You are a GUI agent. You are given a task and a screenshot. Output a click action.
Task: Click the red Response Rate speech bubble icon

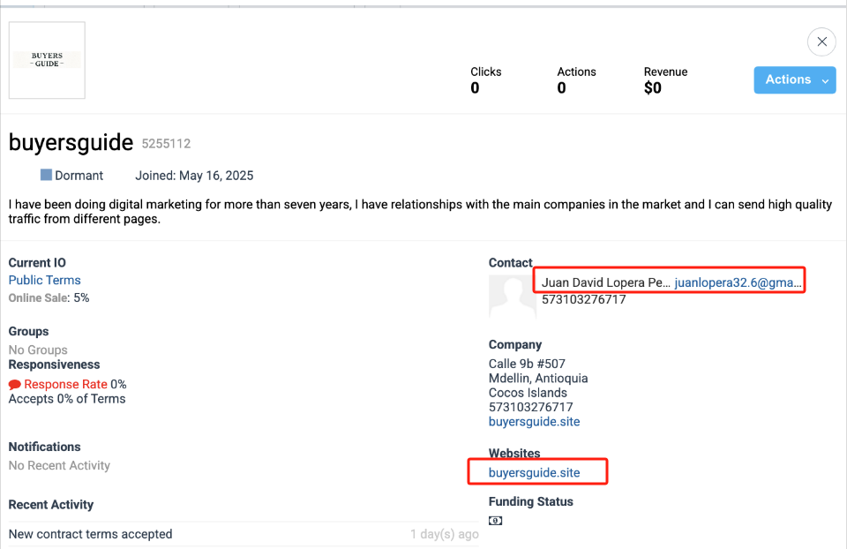[x=15, y=385]
